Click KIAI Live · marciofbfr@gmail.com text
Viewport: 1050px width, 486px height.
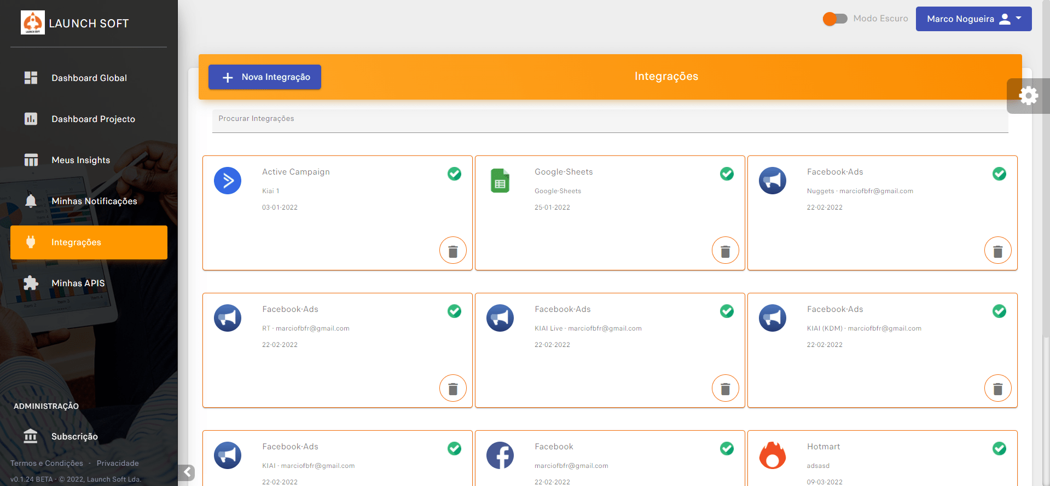coord(588,328)
